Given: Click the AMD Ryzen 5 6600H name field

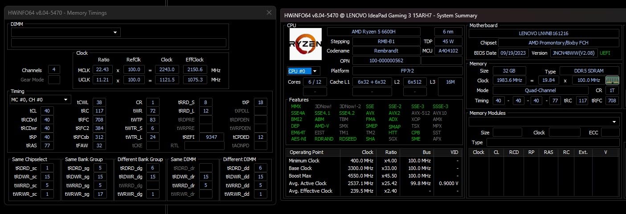Looking at the screenshot, I should (x=373, y=32).
